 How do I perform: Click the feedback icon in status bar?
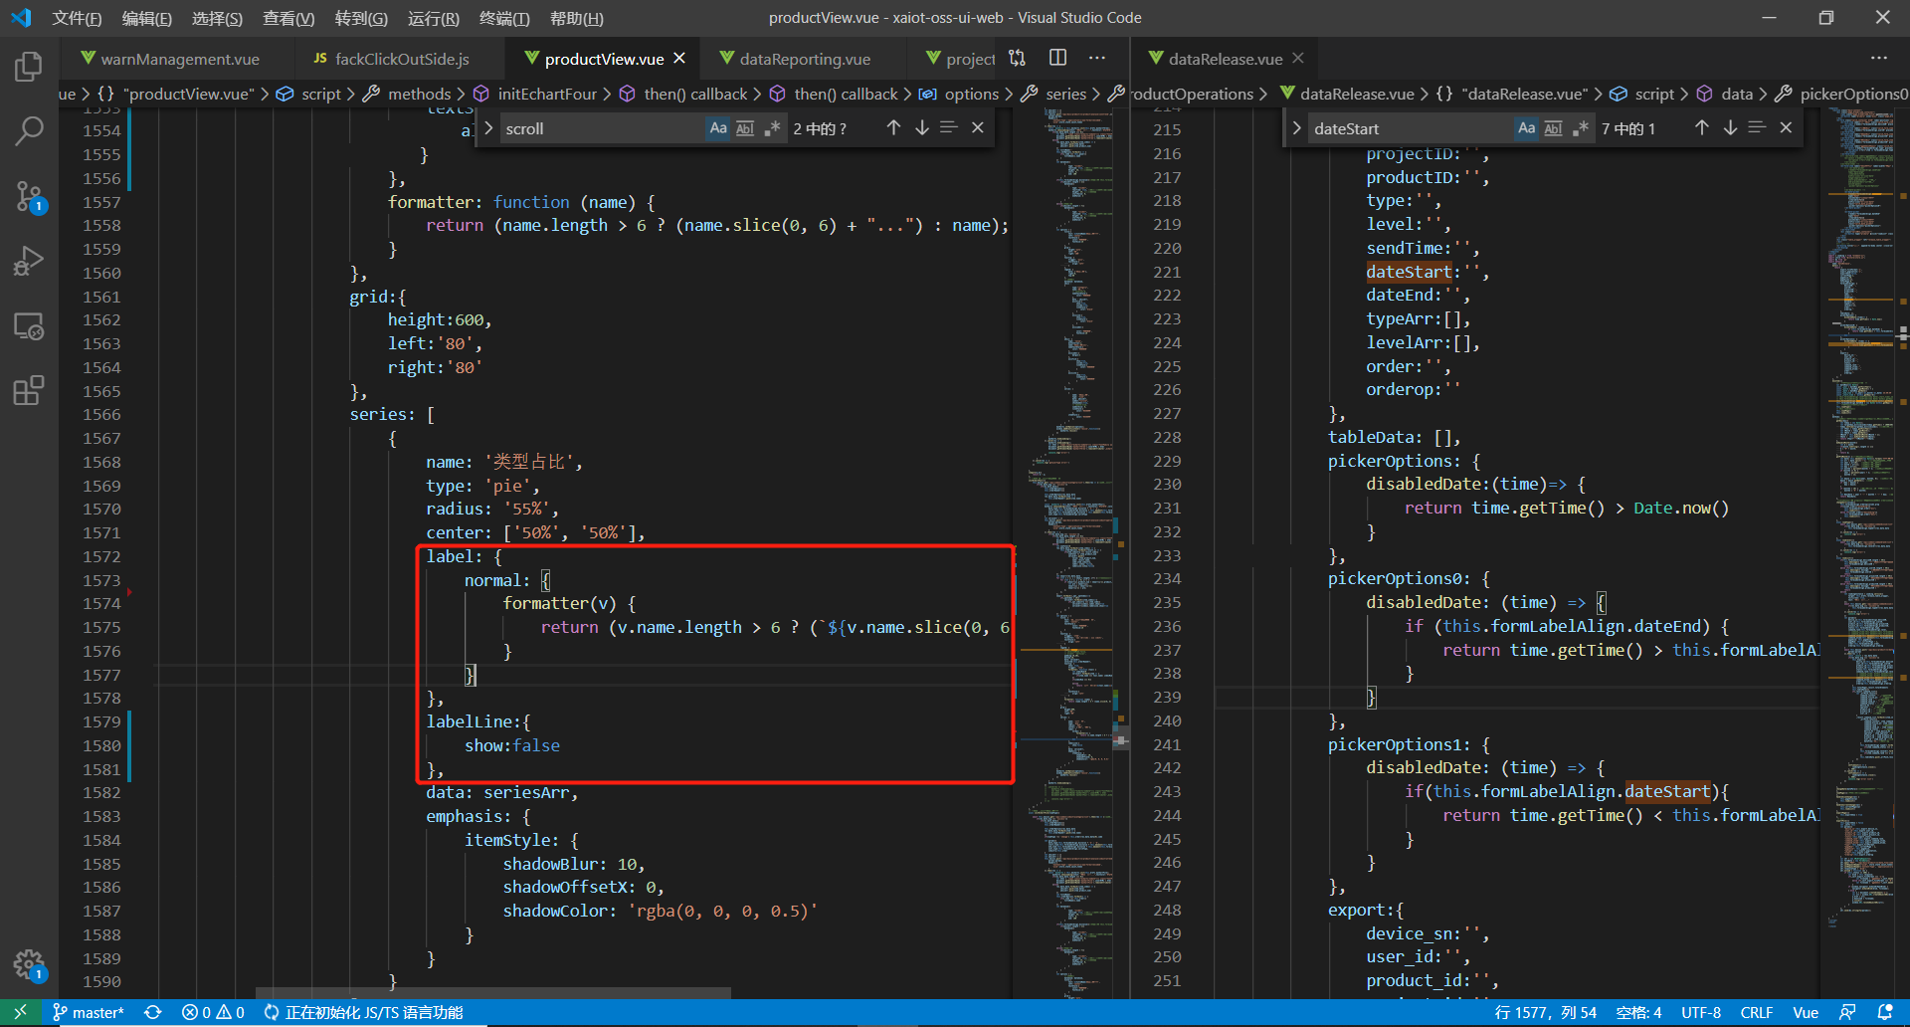point(1847,1012)
